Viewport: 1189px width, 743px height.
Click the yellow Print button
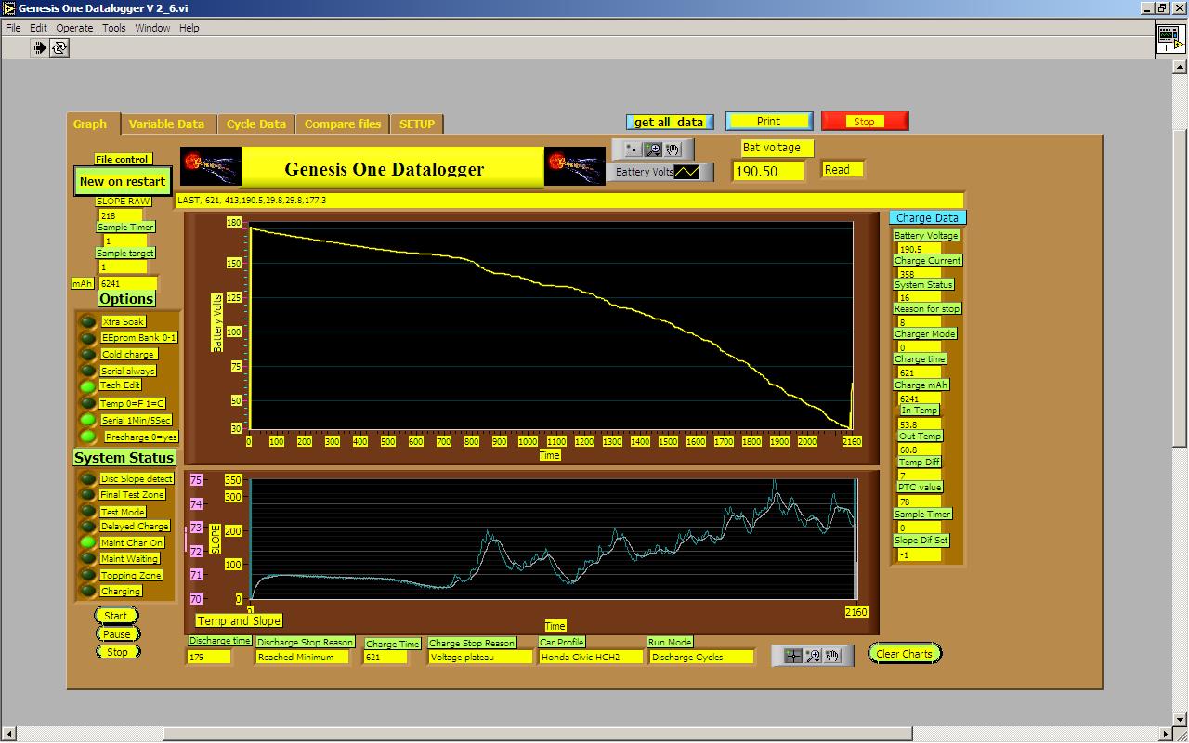tap(769, 122)
